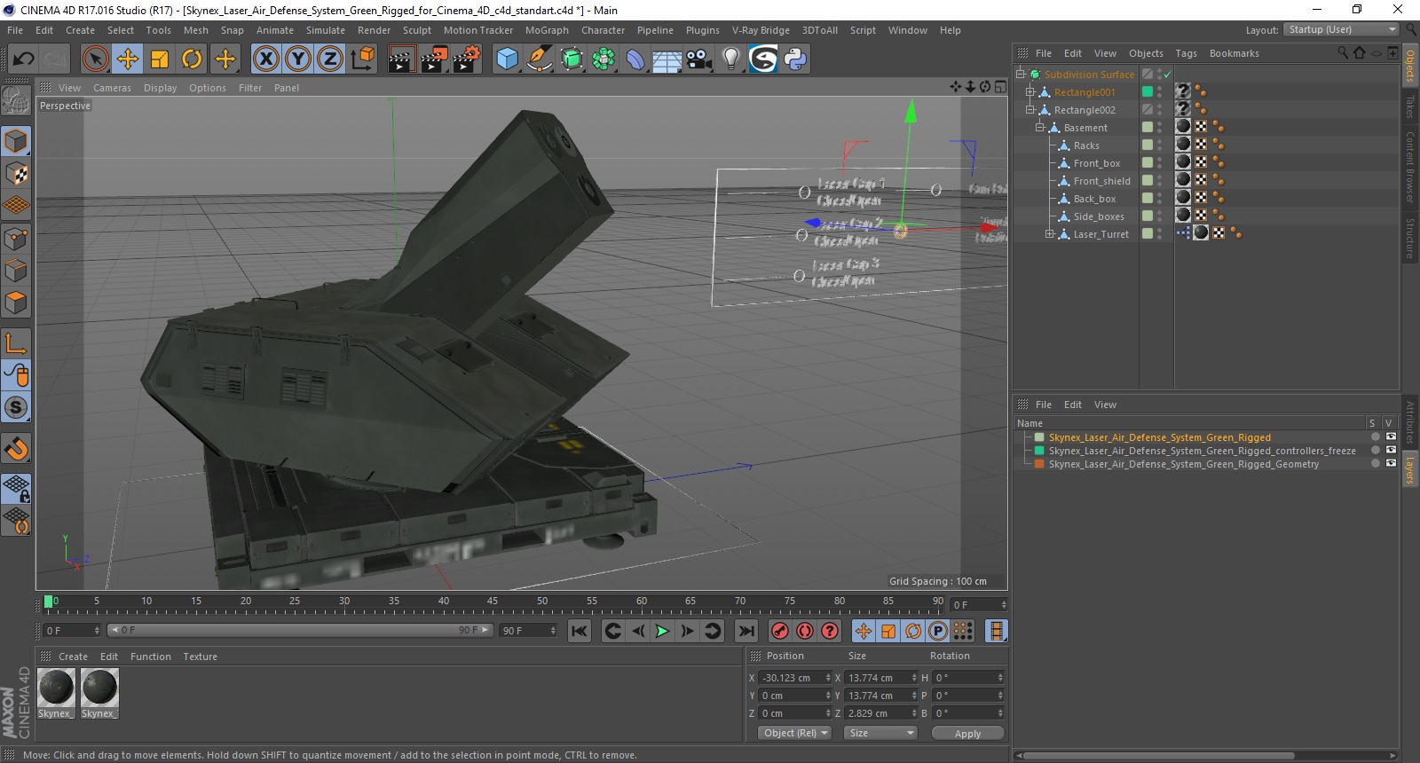Open the material manager Texture menu

(200, 657)
